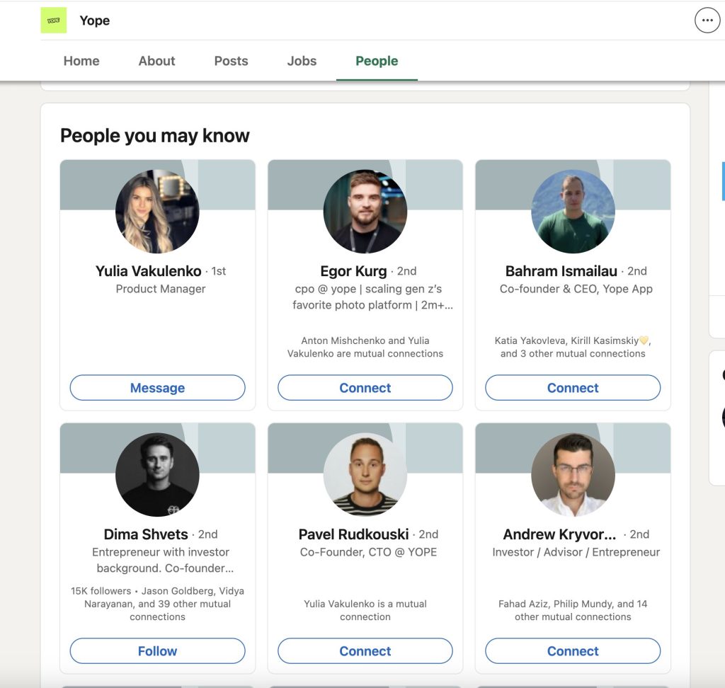The width and height of the screenshot is (725, 688).
Task: Go to the Posts tab
Action: coord(231,61)
